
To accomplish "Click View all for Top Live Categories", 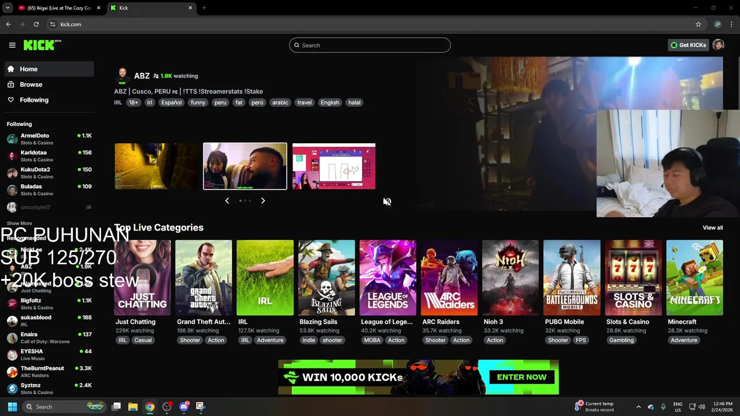I will (x=712, y=228).
